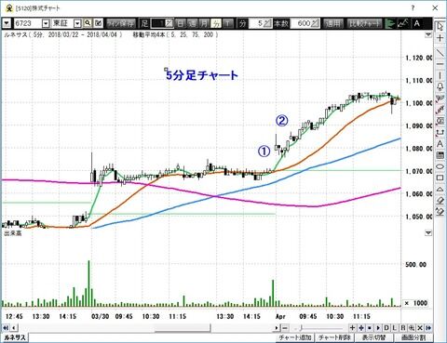Select the letter A text annotation tool
Viewport: 447px width, 343px height.
(x=440, y=144)
